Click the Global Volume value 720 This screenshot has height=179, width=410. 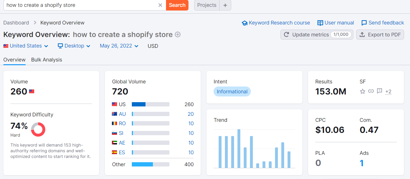click(120, 92)
